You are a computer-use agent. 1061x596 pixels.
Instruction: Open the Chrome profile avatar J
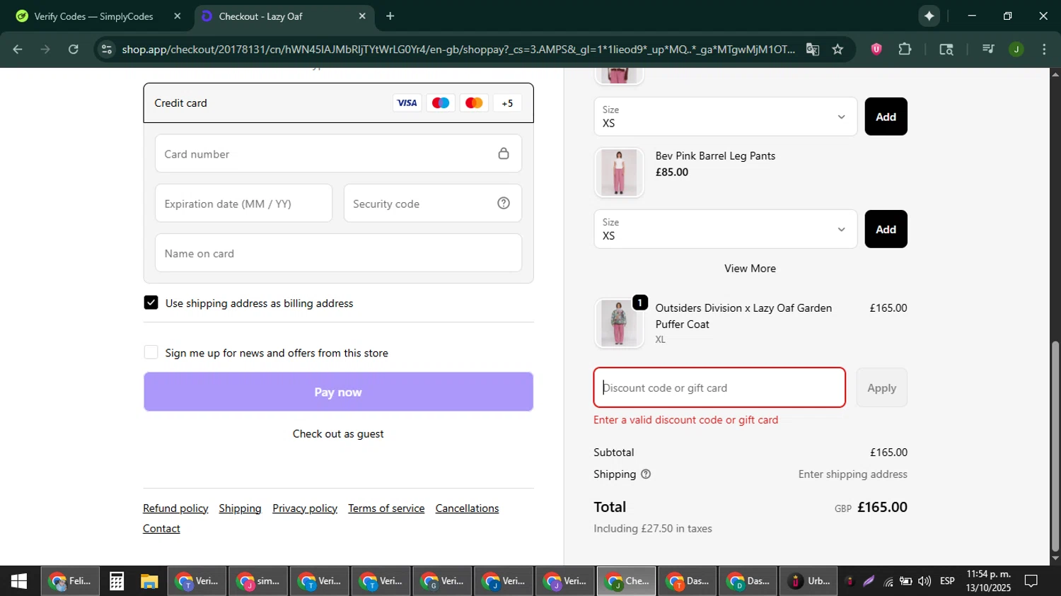pyautogui.click(x=1016, y=49)
